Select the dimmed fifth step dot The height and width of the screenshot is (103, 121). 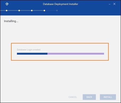pos(57,10)
